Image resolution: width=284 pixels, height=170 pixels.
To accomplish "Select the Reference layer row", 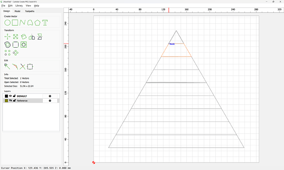I will (31, 101).
